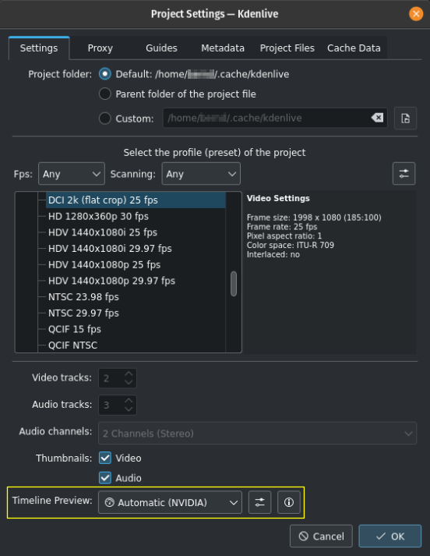Open the Scanning filter dropdown

tap(201, 174)
